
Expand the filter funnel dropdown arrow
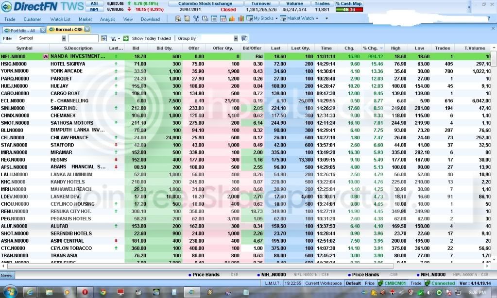pos(119,39)
